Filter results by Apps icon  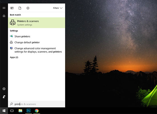tap(12, 8)
